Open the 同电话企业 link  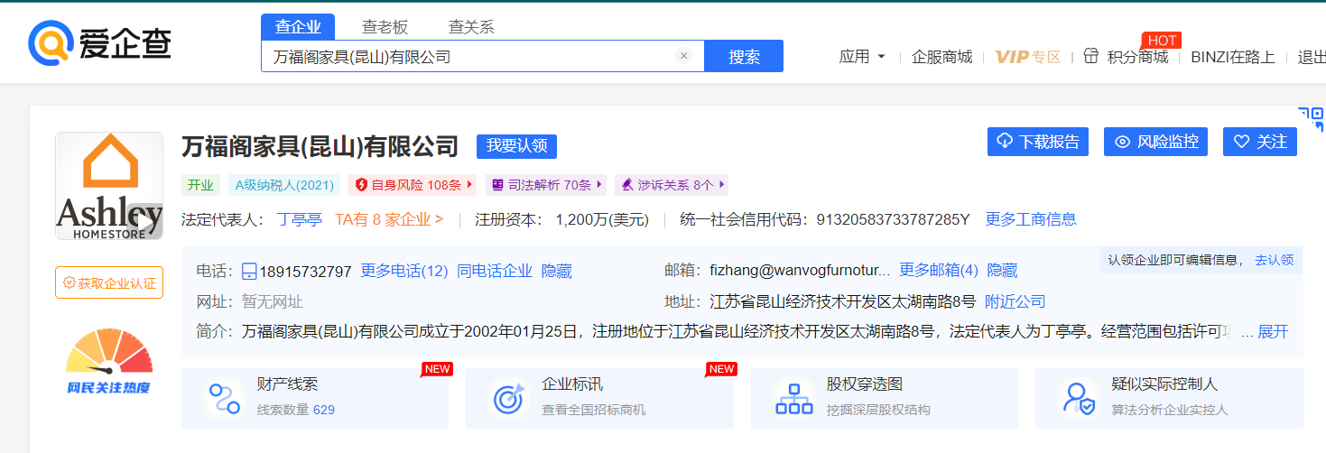pyautogui.click(x=495, y=271)
